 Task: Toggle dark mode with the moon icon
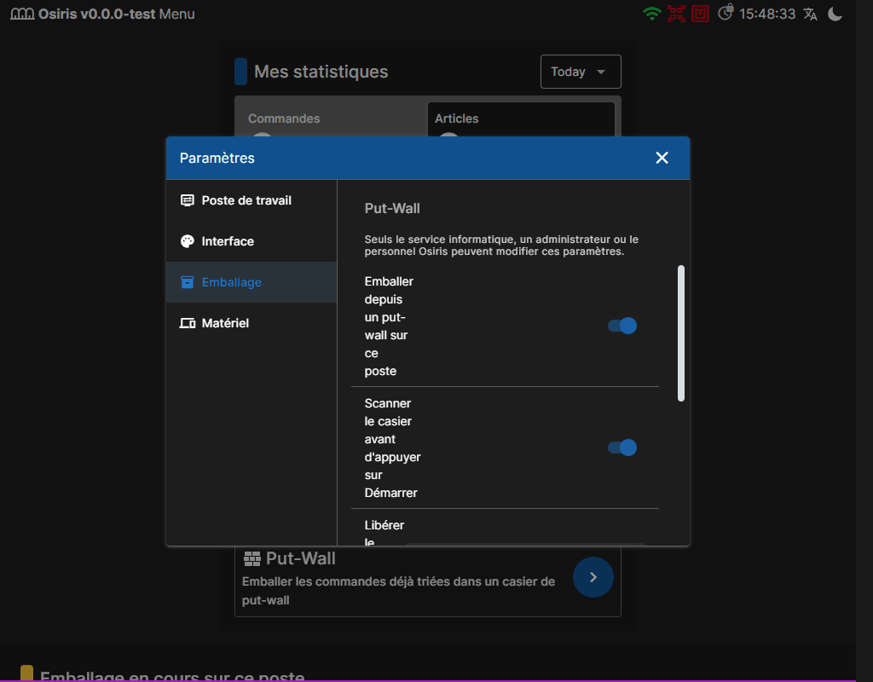(x=835, y=14)
